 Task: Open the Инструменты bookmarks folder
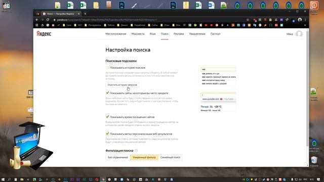(93, 25)
